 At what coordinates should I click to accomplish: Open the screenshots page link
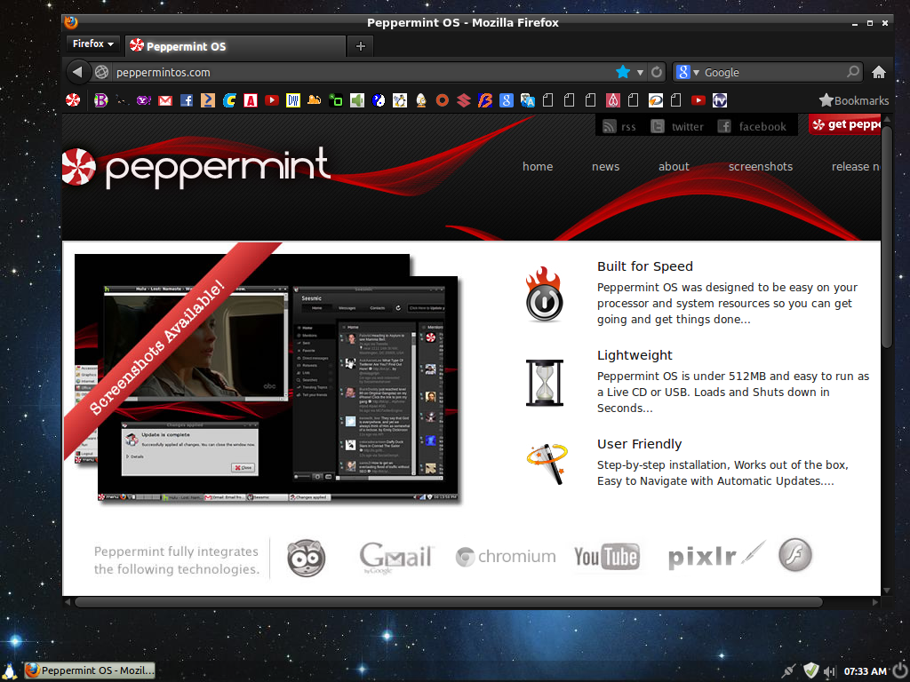761,166
